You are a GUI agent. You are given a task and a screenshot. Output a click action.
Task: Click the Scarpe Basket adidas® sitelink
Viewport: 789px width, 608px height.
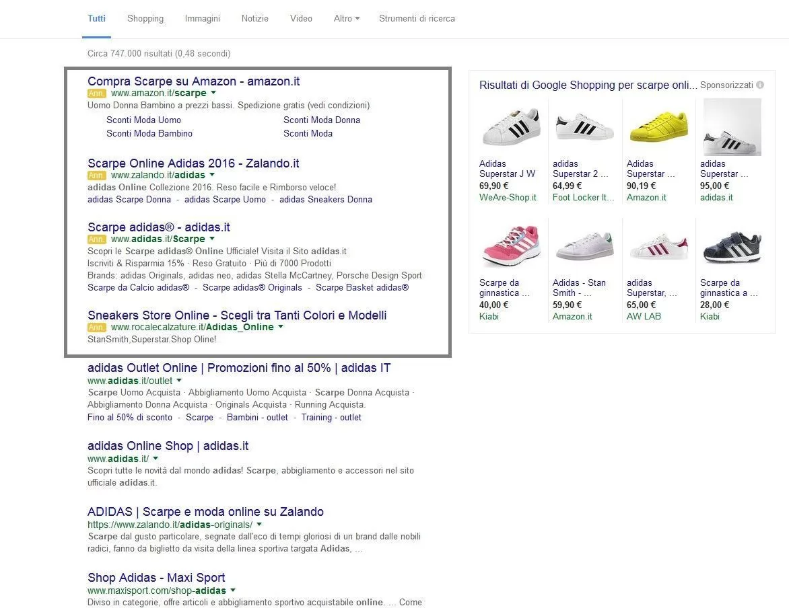(x=362, y=288)
